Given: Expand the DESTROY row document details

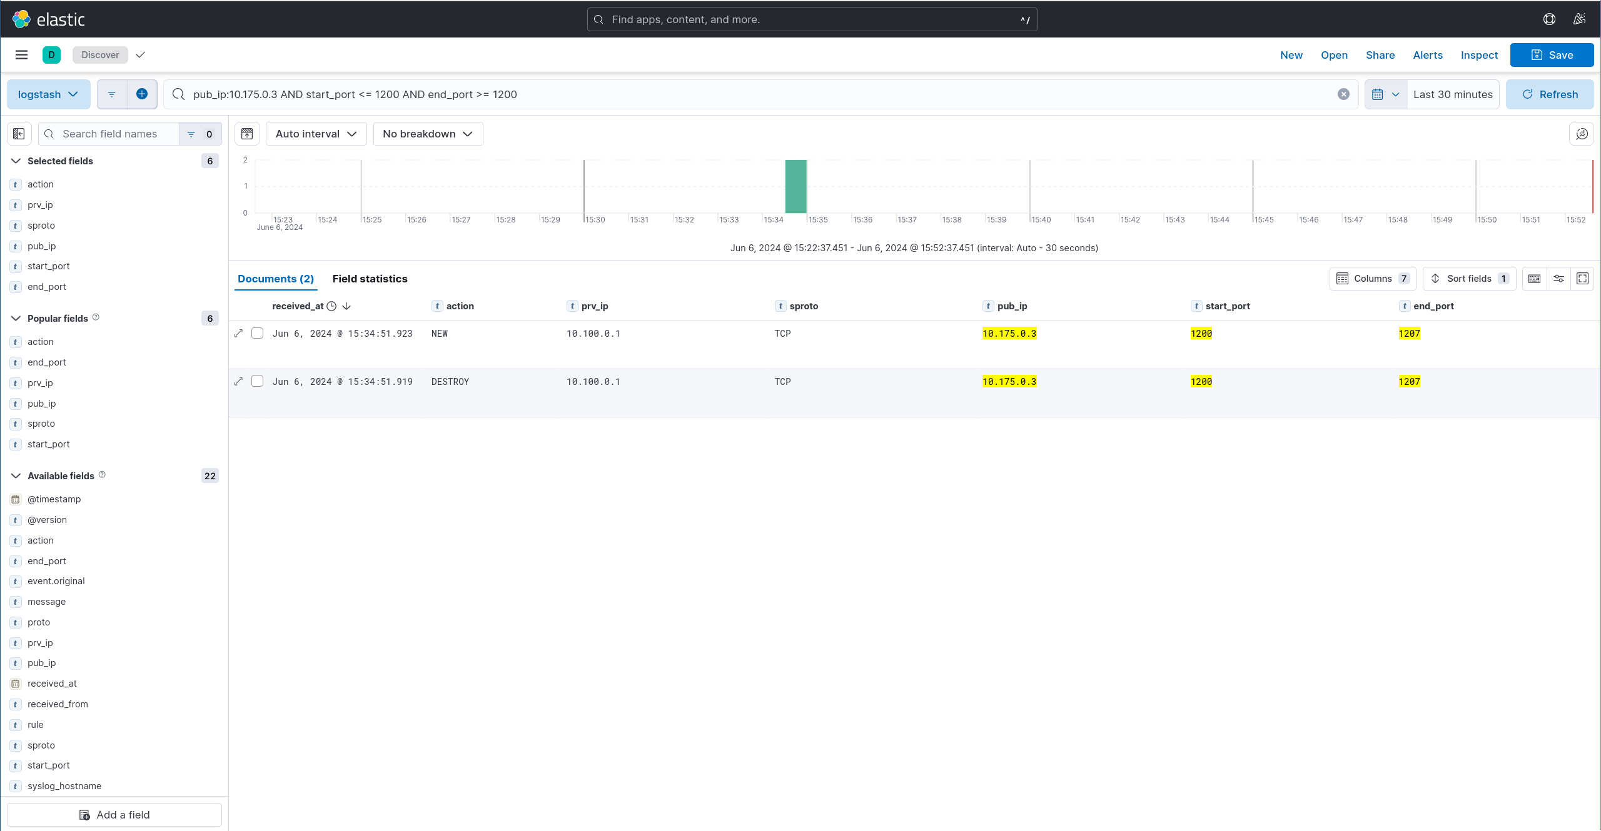Looking at the screenshot, I should coord(238,382).
